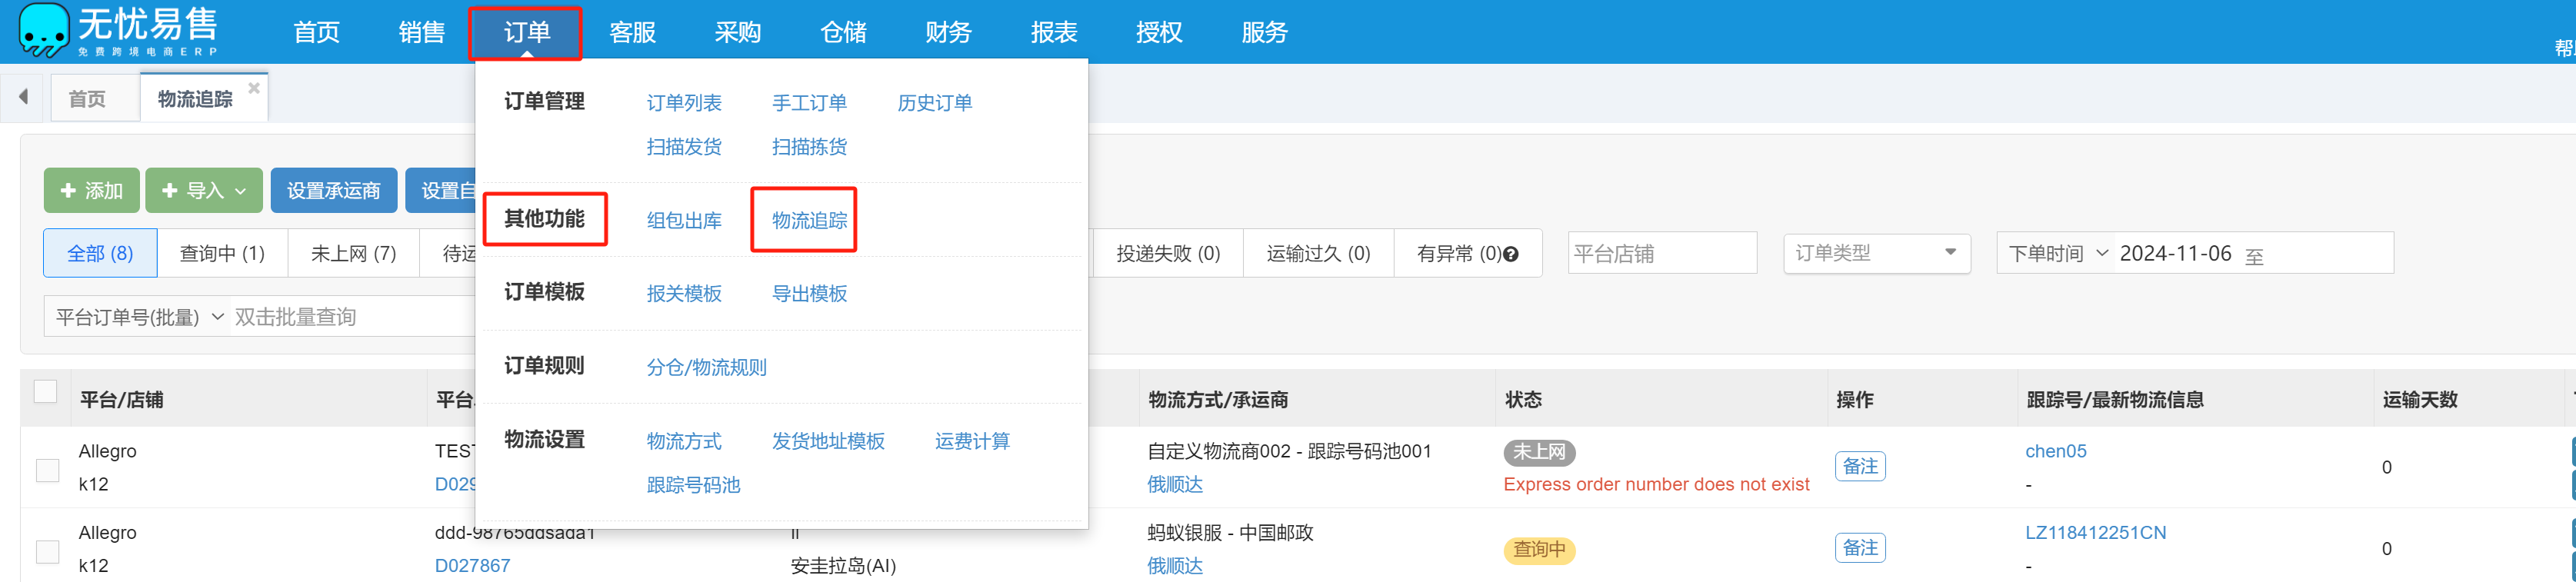Open 跟踪号码池 from the menu

[x=692, y=485]
